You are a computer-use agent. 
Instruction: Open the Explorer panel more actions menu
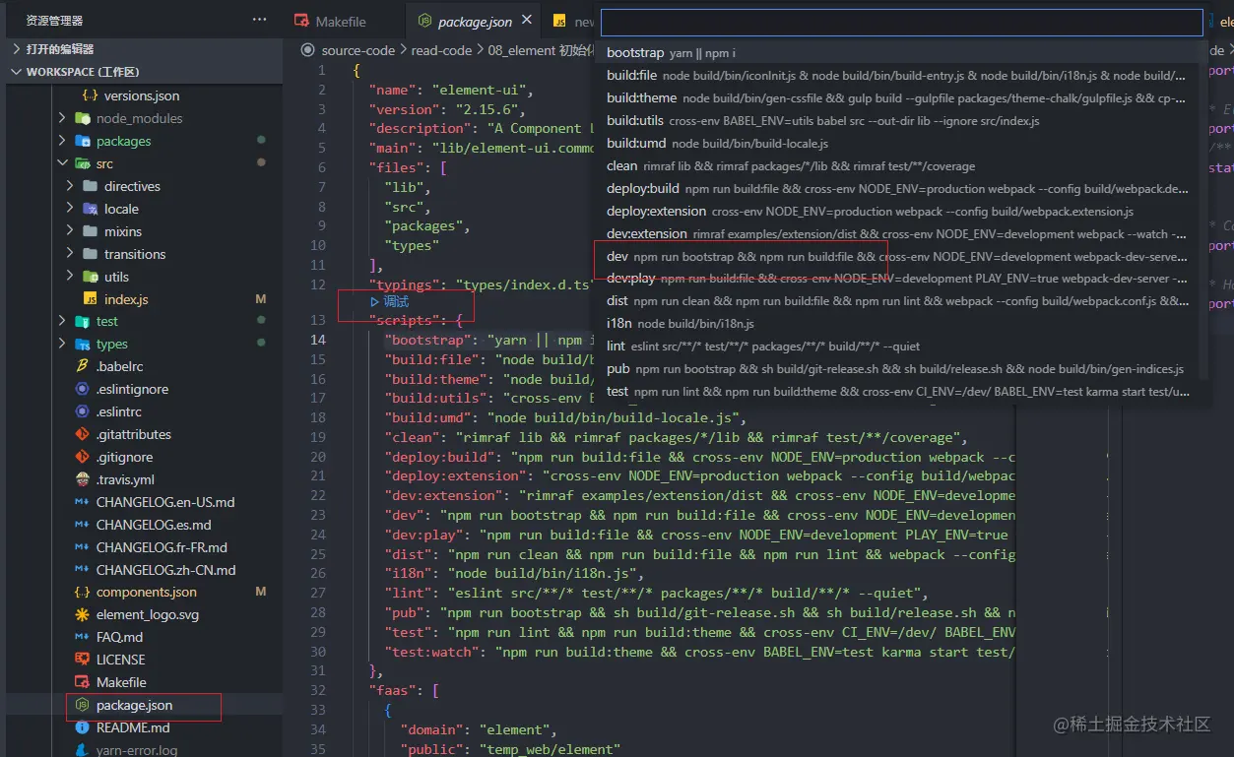tap(259, 20)
